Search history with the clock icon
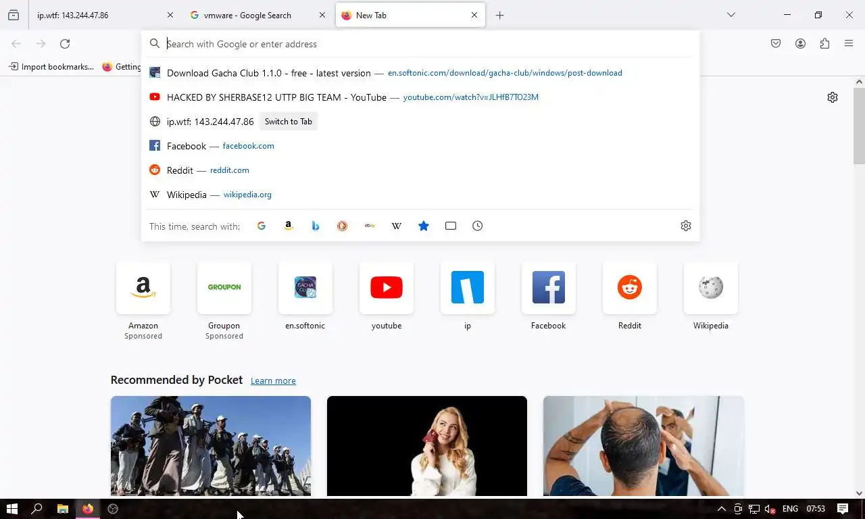 [x=478, y=226]
